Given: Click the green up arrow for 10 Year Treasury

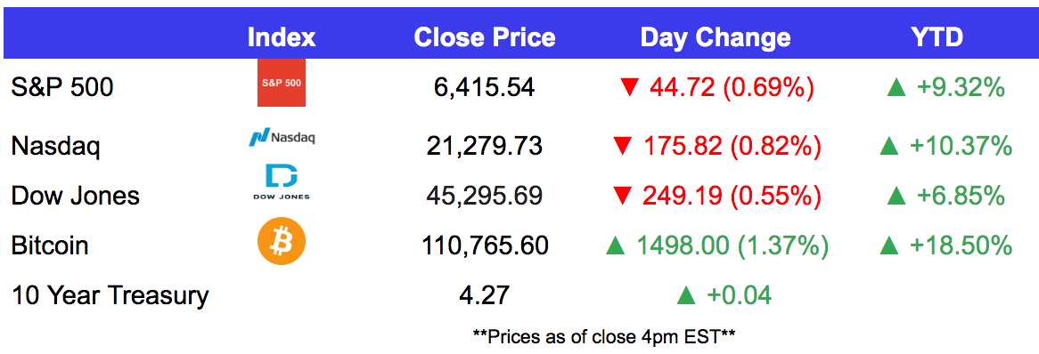Looking at the screenshot, I should (x=686, y=296).
